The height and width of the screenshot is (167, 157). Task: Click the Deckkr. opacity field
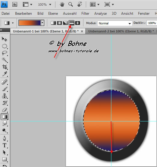coord(152,23)
